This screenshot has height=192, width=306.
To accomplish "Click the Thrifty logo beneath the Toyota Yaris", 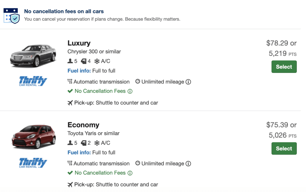I will tap(33, 163).
